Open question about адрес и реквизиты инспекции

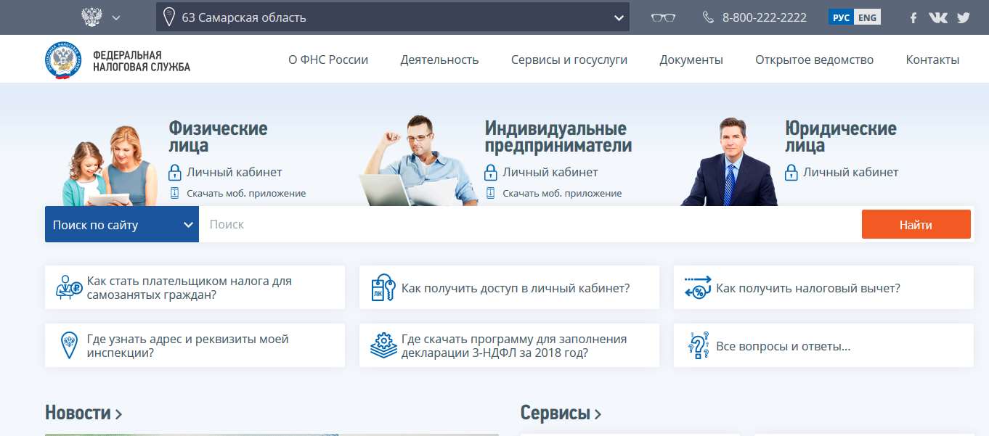click(188, 346)
